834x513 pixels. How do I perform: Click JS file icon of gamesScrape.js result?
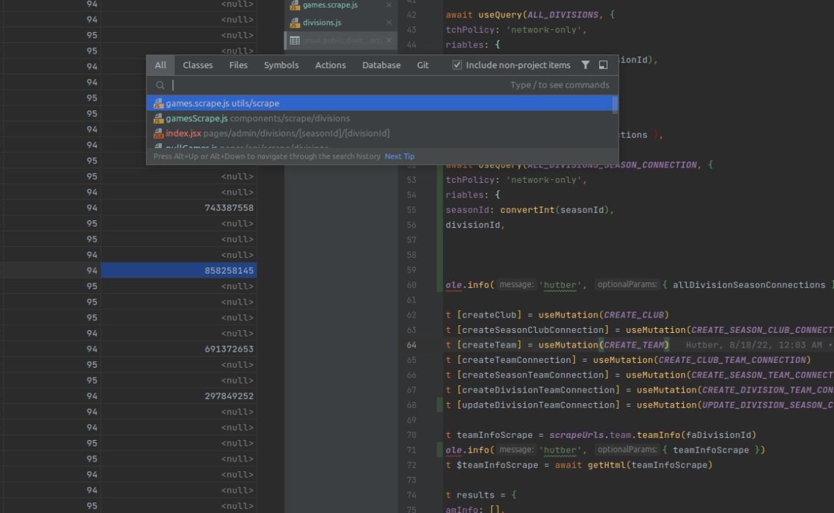158,118
